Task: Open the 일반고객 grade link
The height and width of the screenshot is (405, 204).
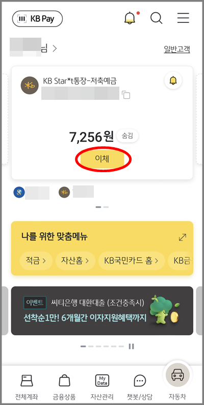Action: coord(177,49)
